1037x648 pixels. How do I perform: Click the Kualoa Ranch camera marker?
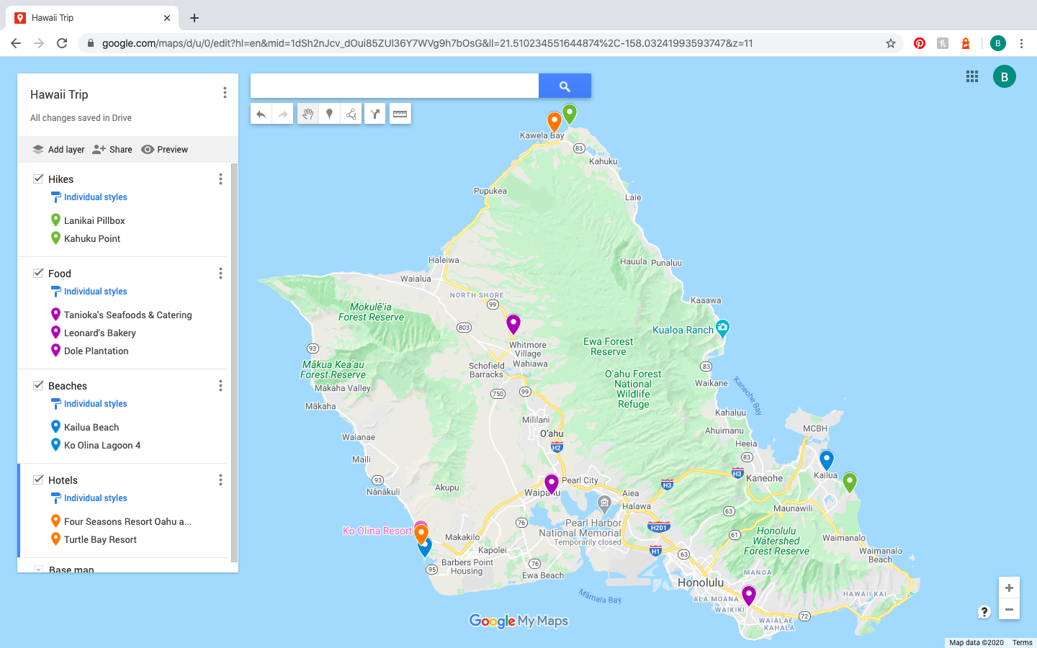pyautogui.click(x=722, y=328)
